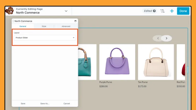The width and height of the screenshot is (196, 110).
Task: Click the Purple Purse product name
Action: pos(106,82)
